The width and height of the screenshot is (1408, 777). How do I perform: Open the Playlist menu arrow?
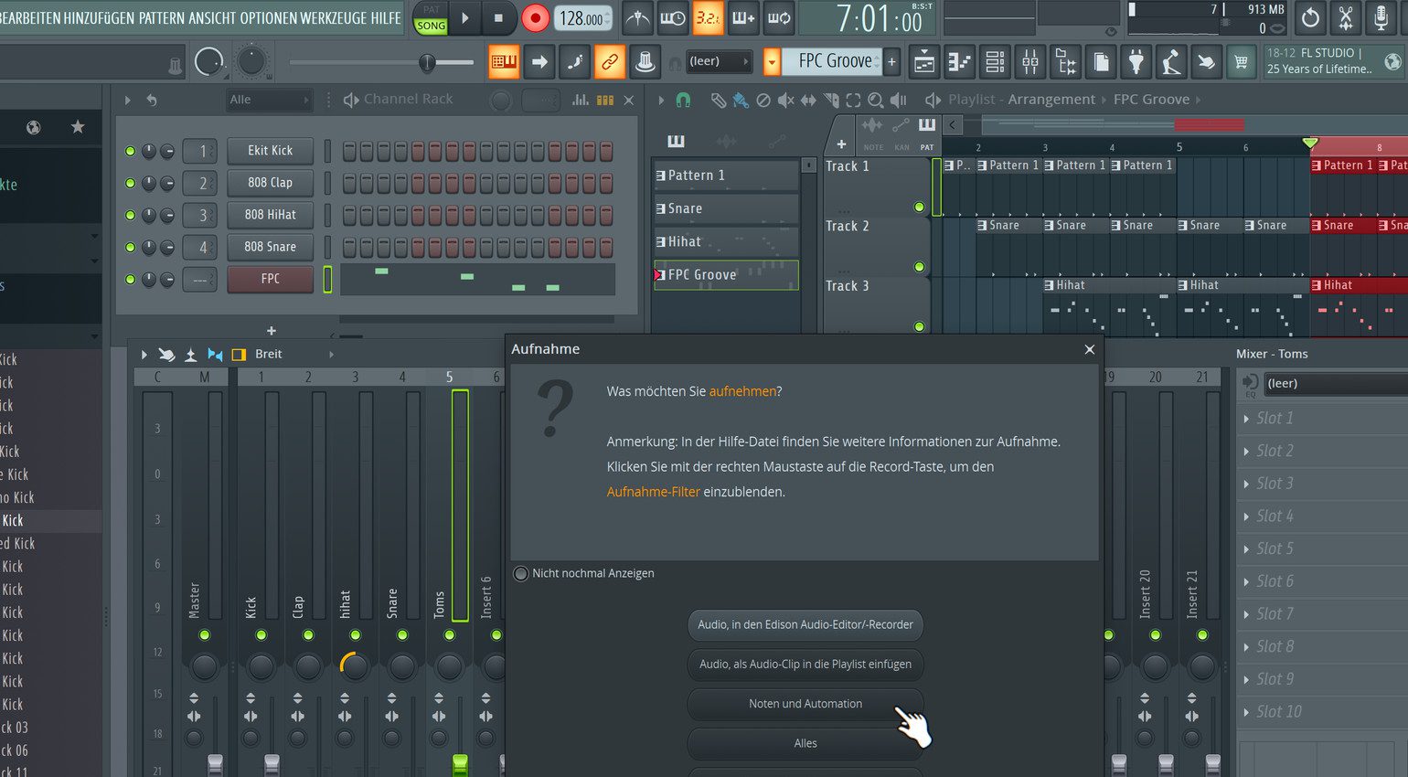point(661,100)
